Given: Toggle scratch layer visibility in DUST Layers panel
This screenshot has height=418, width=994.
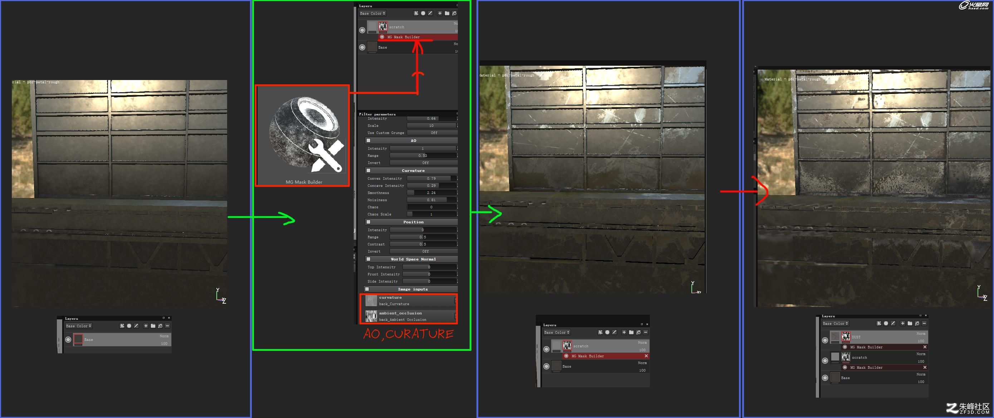Looking at the screenshot, I should point(825,360).
